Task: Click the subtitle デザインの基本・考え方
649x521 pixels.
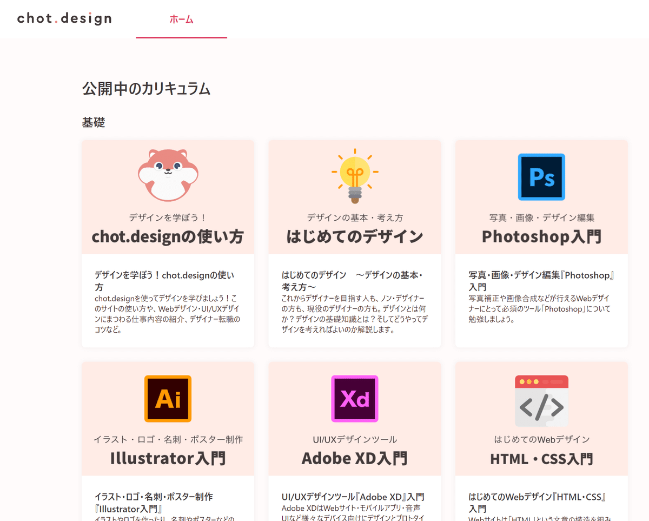Action: point(355,217)
